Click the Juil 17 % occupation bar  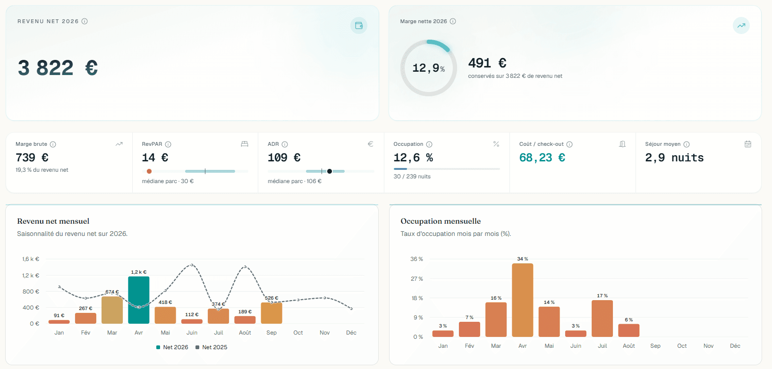pyautogui.click(x=602, y=319)
